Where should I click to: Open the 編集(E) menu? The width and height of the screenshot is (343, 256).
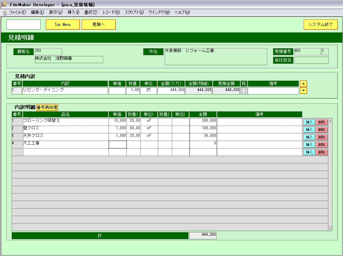(37, 13)
